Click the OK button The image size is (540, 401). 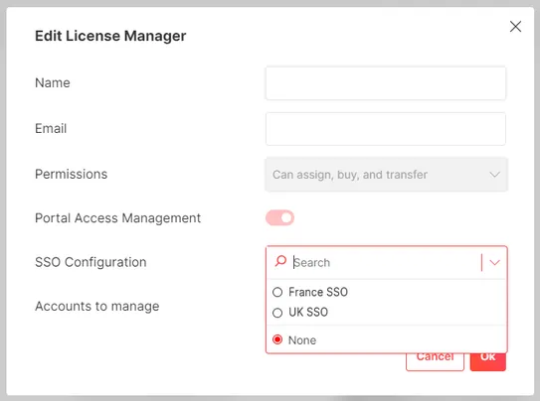click(488, 362)
